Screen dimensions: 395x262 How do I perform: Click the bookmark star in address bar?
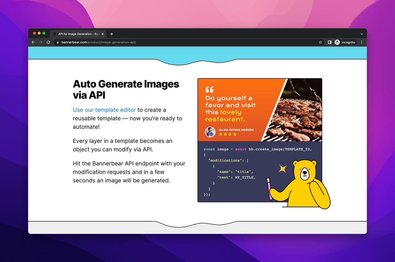click(x=320, y=42)
